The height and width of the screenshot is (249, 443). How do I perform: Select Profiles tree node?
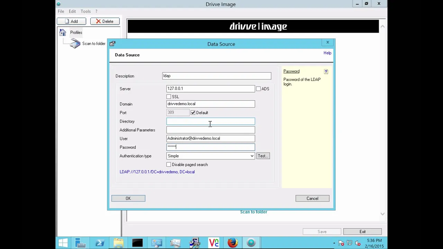[76, 33]
